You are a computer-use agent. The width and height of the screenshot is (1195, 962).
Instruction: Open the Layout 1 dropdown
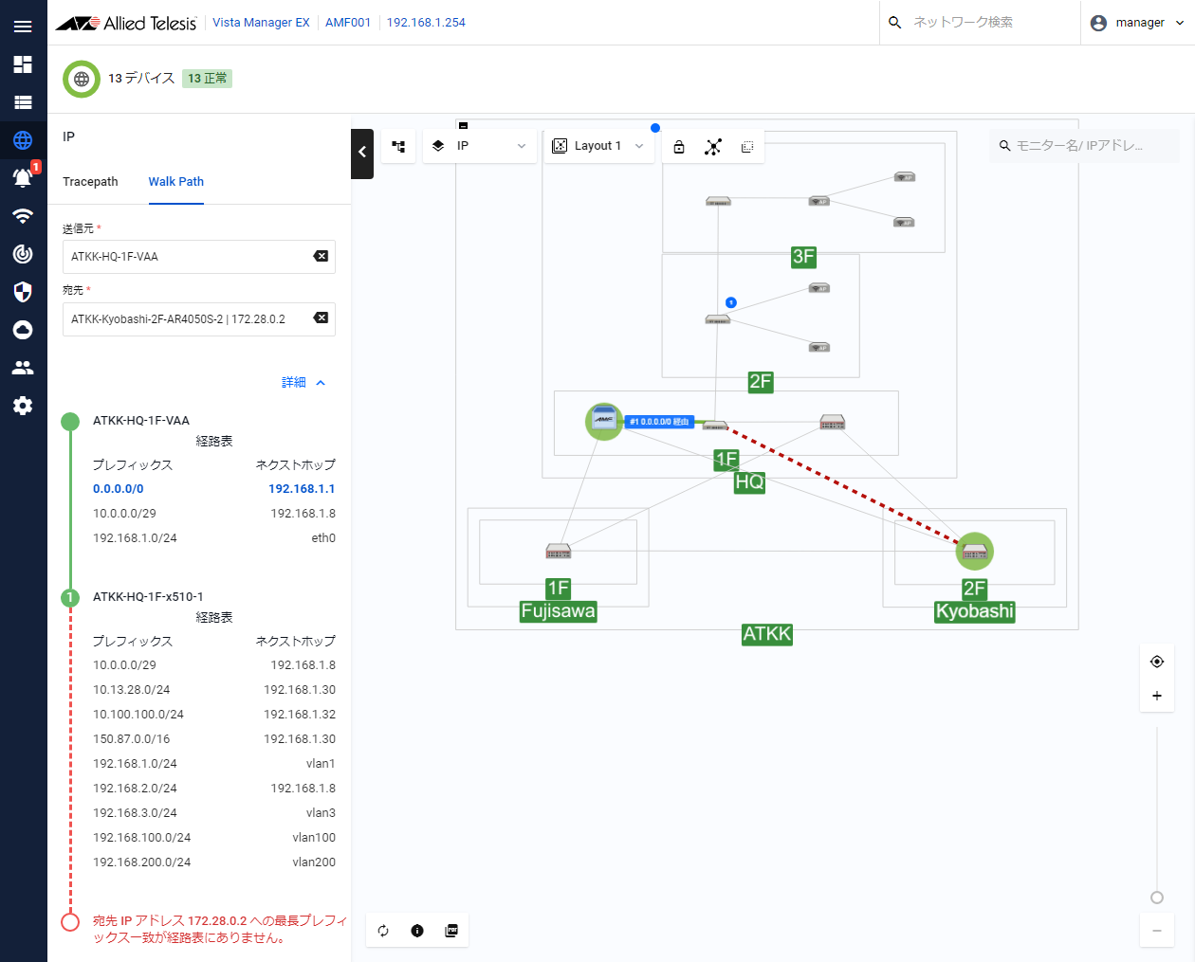pos(598,146)
